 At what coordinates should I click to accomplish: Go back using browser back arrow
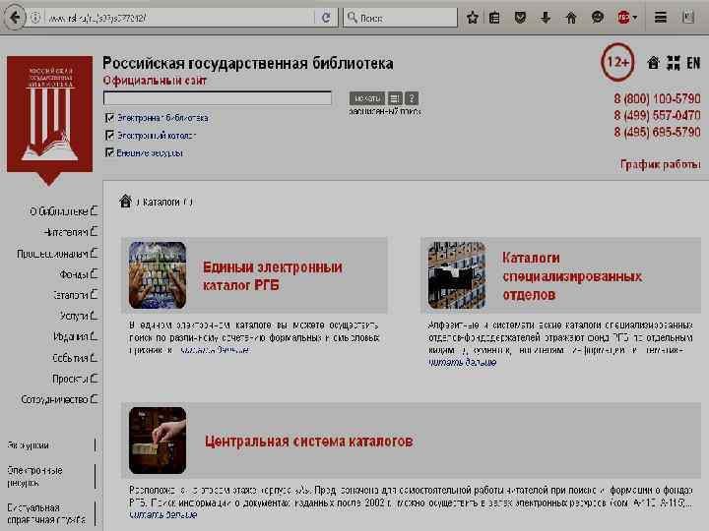(15, 18)
